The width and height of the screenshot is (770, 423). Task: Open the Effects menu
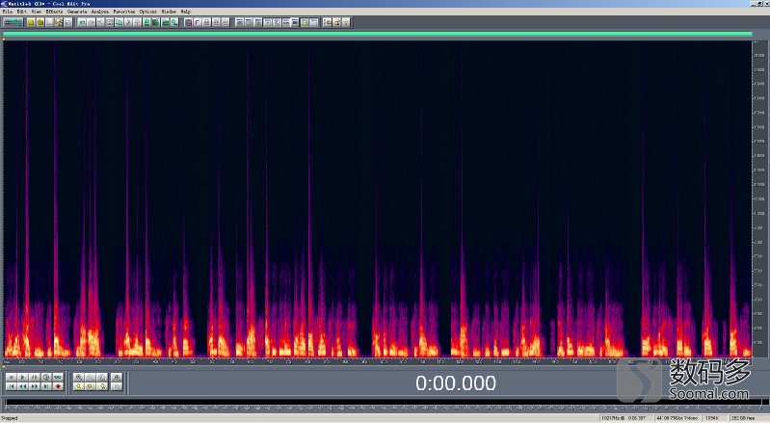click(54, 12)
